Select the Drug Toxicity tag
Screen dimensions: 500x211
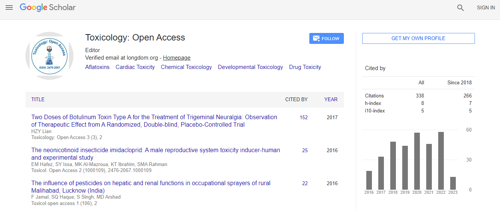pyautogui.click(x=305, y=67)
